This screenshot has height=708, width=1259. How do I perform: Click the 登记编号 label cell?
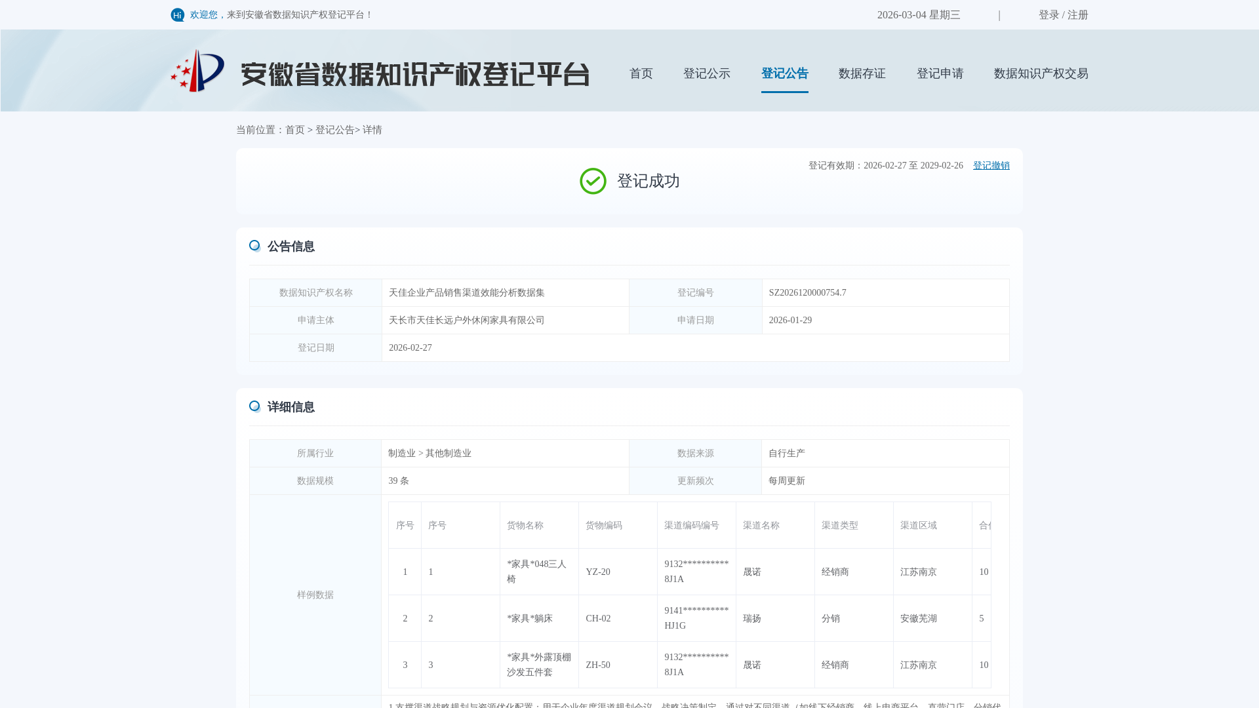(x=696, y=293)
